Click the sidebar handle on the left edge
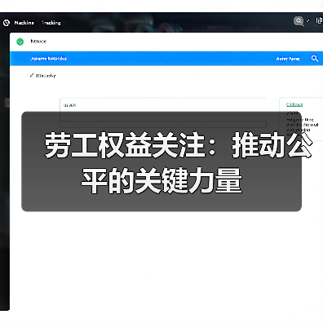The width and height of the screenshot is (323, 323). click(7, 103)
